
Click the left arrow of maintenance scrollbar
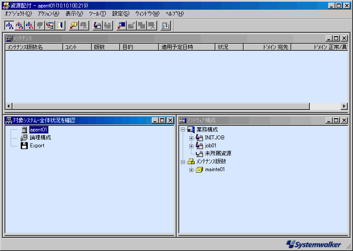9,106
